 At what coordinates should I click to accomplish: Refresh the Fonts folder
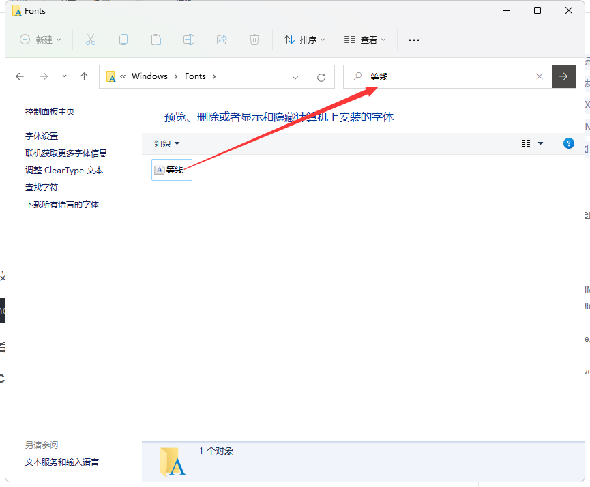click(321, 76)
